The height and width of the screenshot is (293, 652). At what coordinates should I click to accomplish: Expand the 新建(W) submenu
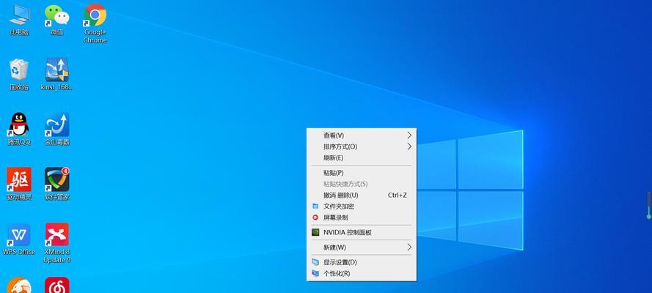pos(362,248)
